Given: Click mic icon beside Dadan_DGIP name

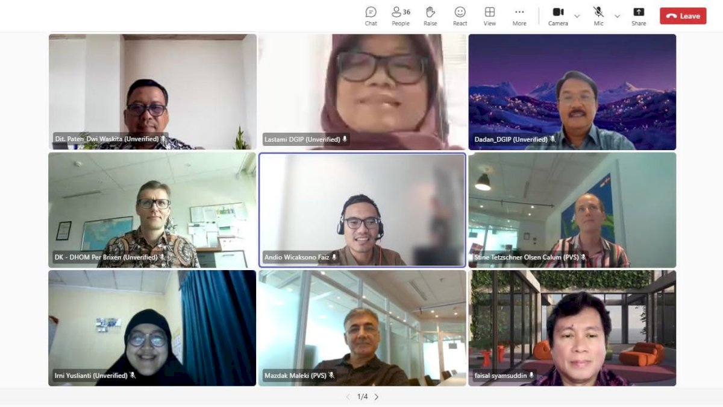Looking at the screenshot, I should (552, 139).
